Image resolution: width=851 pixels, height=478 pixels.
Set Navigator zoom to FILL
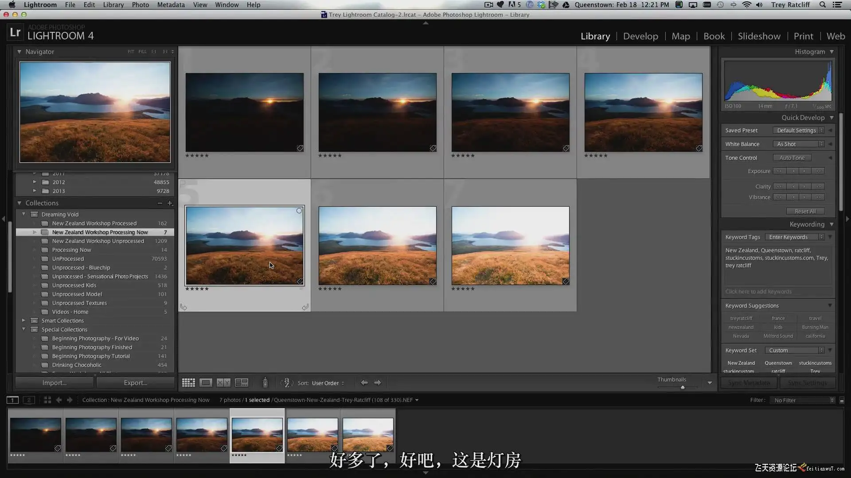coord(142,52)
